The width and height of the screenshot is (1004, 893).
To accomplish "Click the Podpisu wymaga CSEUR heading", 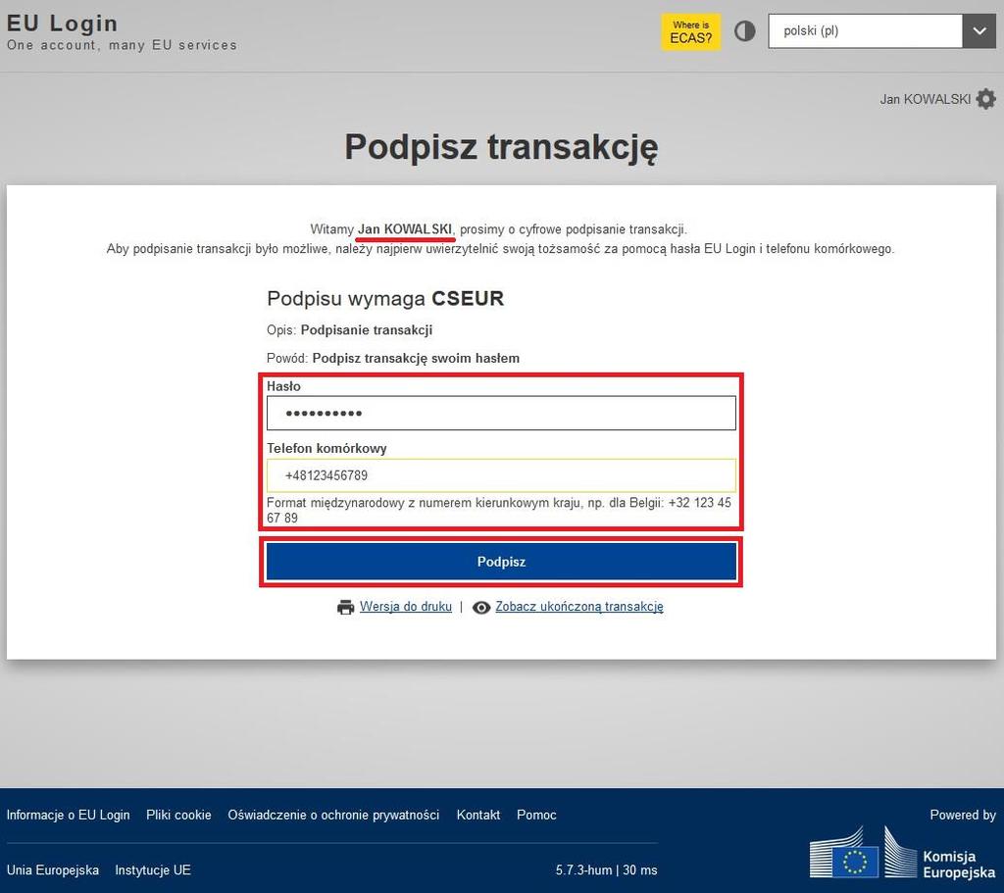I will click(x=385, y=298).
